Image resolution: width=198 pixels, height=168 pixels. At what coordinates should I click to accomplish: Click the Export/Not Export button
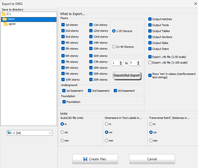(x=127, y=75)
